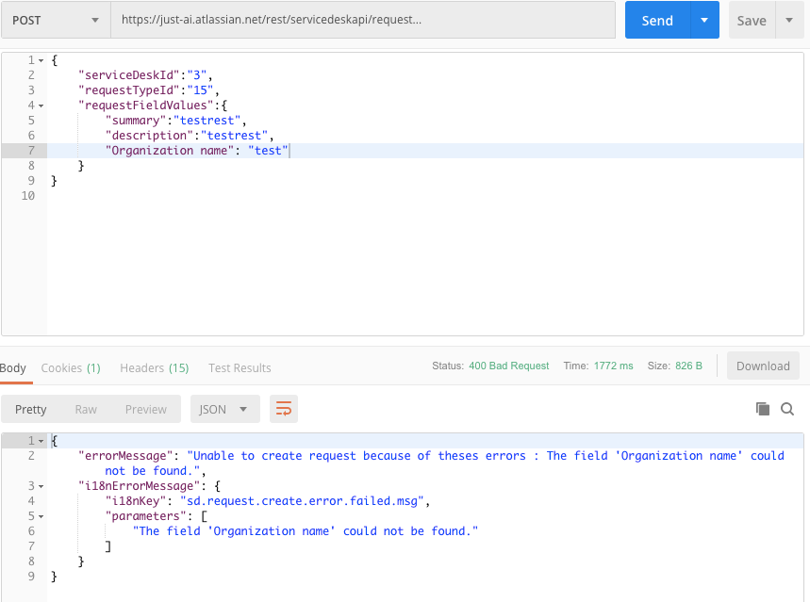Screen dimensions: 810x602
Task: Collapse the request body root object on line 1
Action: coord(41,60)
